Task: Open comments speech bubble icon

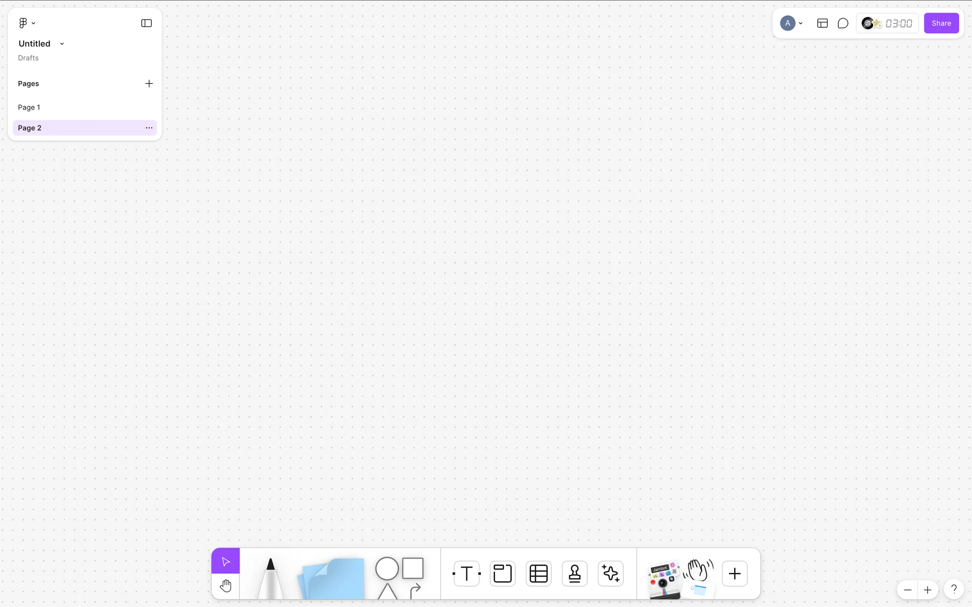Action: point(843,23)
